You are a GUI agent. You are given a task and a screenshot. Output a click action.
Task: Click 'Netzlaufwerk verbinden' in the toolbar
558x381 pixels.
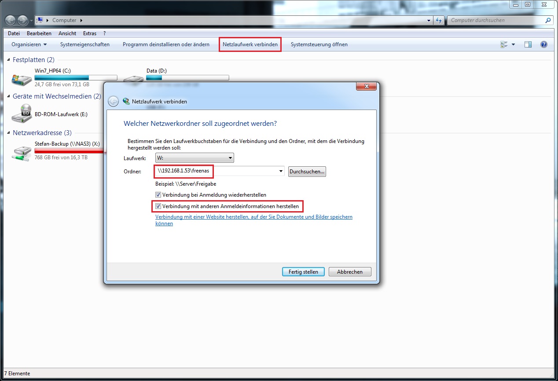(250, 44)
